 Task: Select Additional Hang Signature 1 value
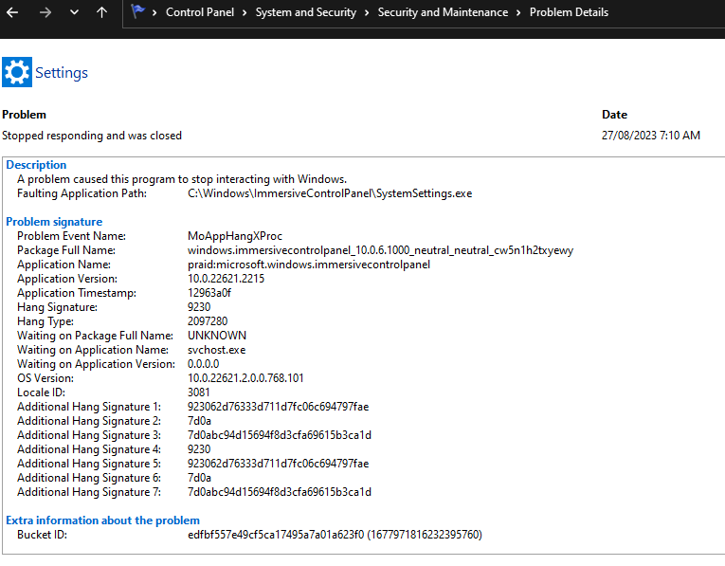pyautogui.click(x=278, y=407)
